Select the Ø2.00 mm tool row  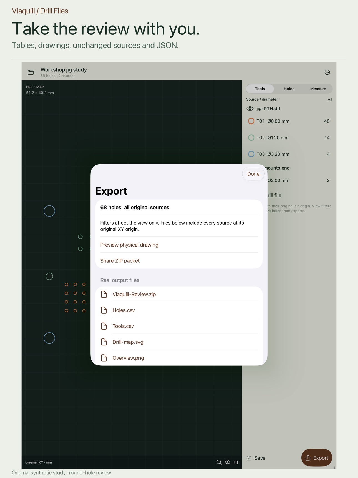tap(299, 180)
